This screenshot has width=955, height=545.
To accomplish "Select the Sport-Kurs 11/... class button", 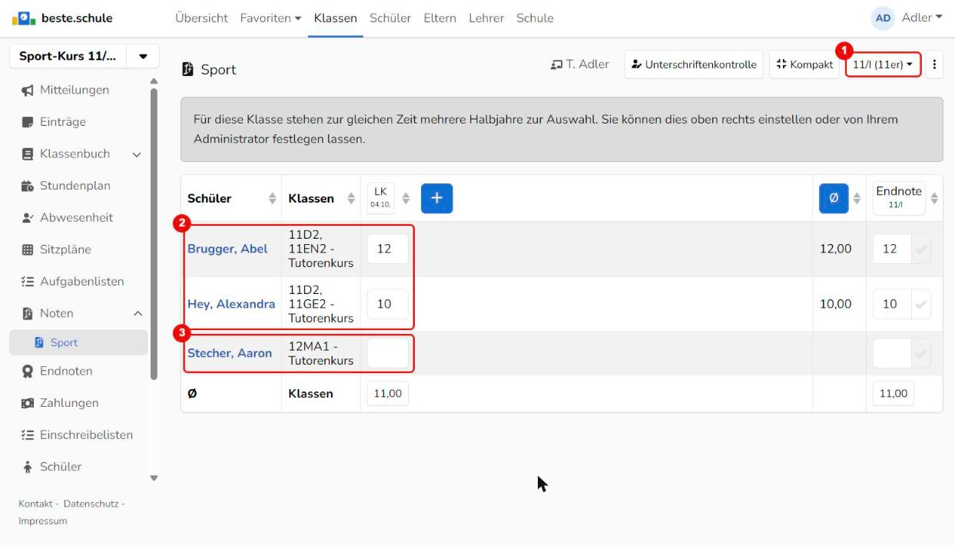I will click(x=68, y=57).
